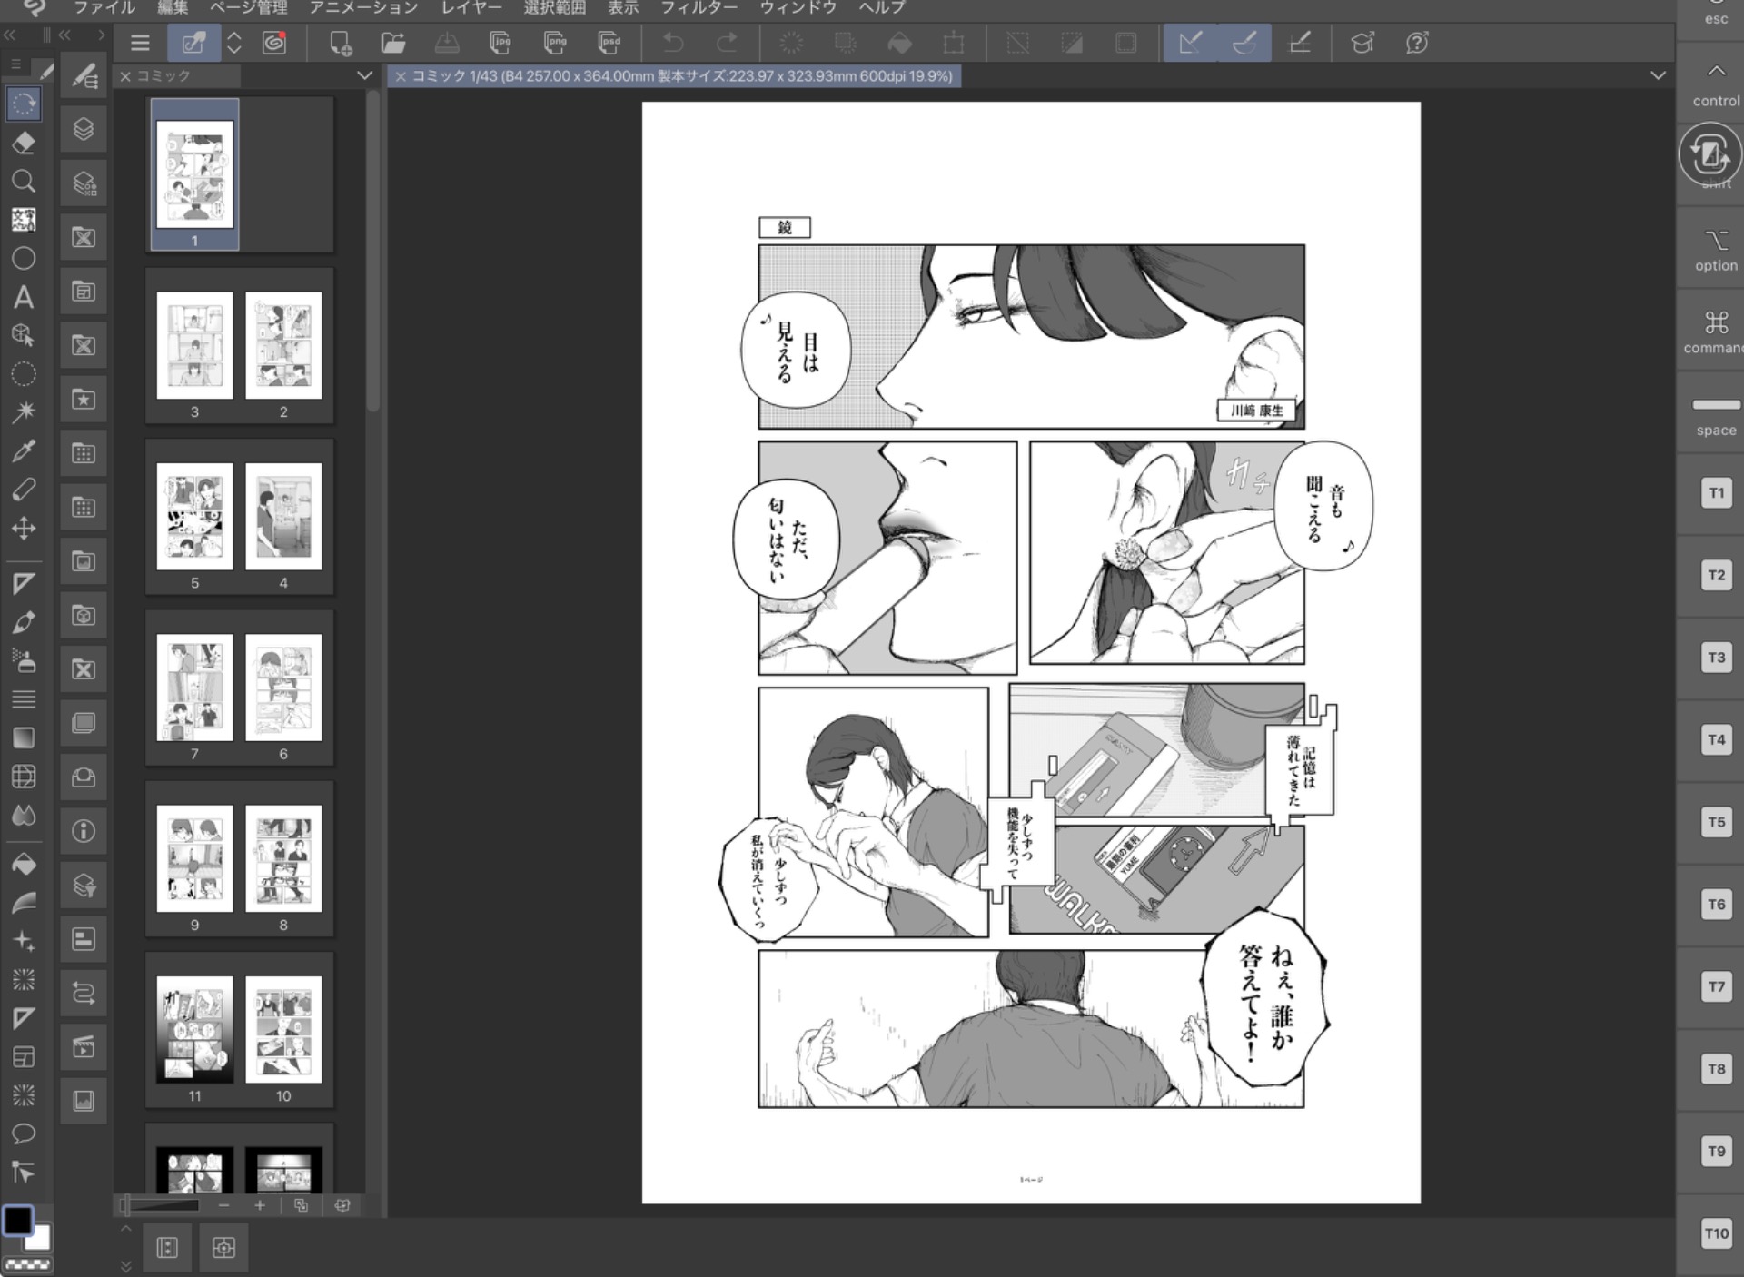Select the Text tool
The width and height of the screenshot is (1744, 1277).
click(24, 297)
